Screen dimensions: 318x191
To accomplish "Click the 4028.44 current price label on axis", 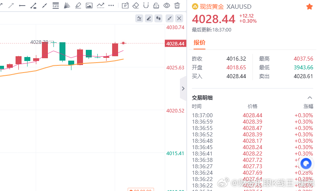I will (176, 43).
